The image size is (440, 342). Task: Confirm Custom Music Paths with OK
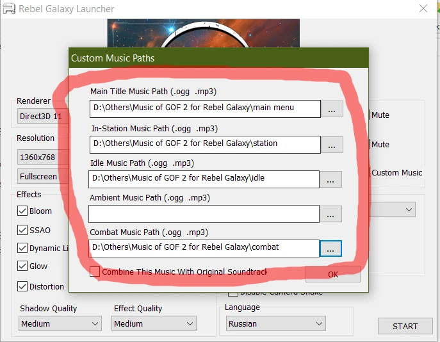pos(333,274)
